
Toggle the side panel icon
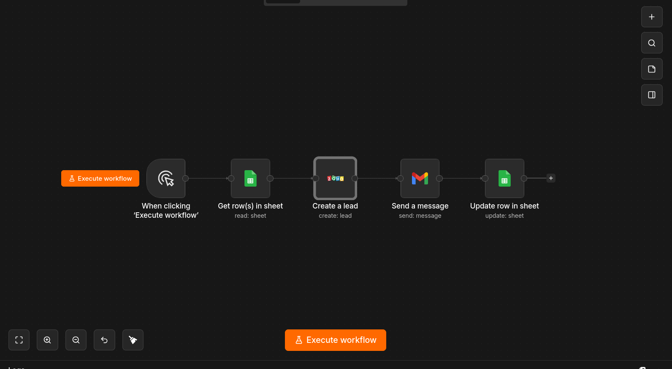(x=652, y=95)
